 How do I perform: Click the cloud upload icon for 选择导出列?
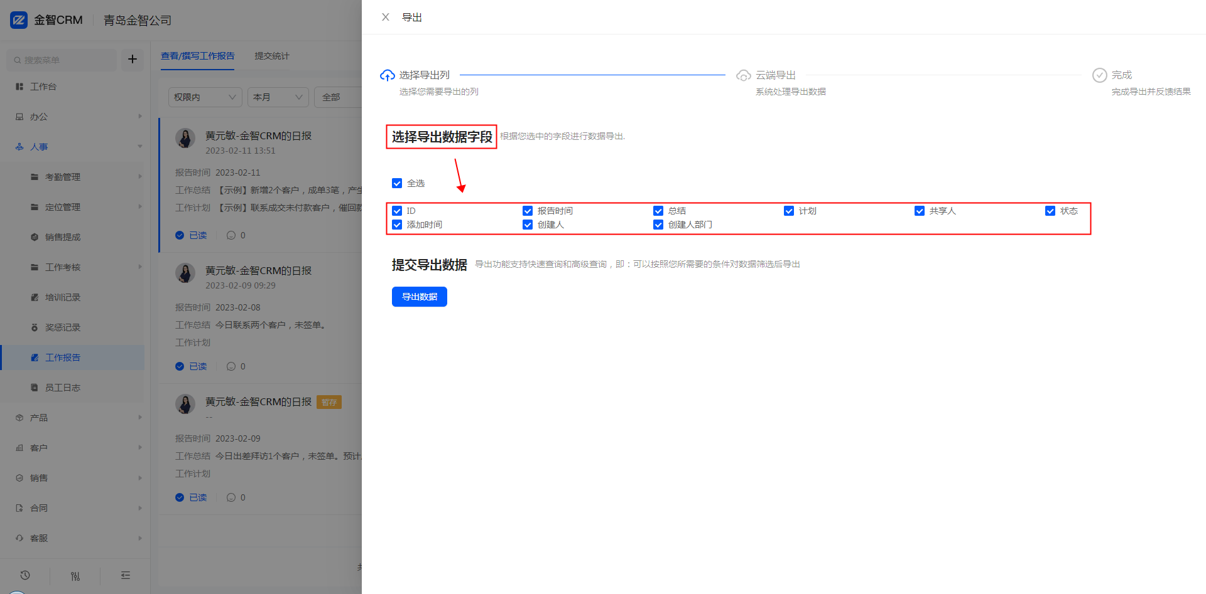pos(388,75)
